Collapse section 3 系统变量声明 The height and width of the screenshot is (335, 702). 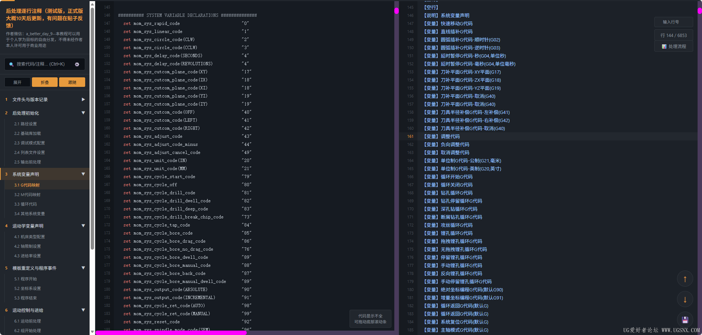tap(83, 174)
